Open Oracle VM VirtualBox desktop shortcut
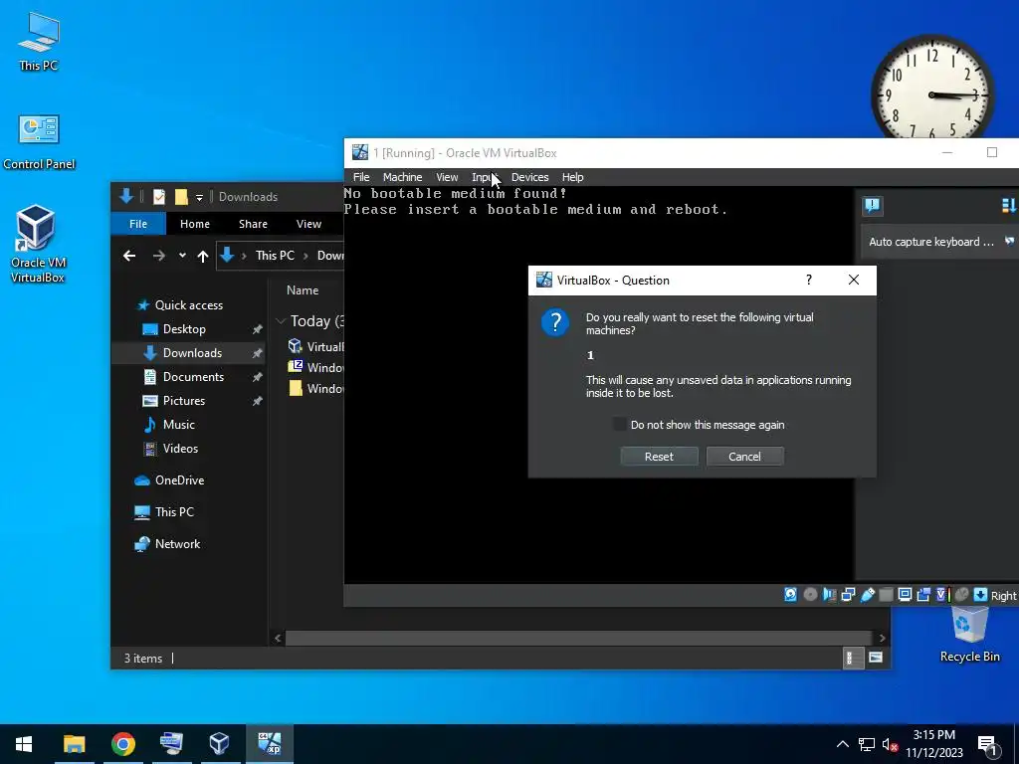 [x=37, y=244]
